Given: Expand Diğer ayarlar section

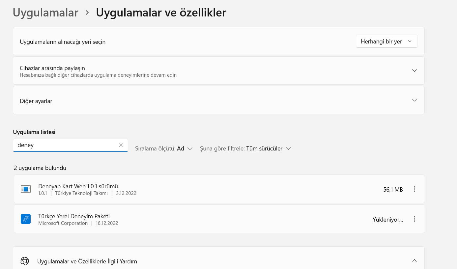Looking at the screenshot, I should pyautogui.click(x=414, y=100).
